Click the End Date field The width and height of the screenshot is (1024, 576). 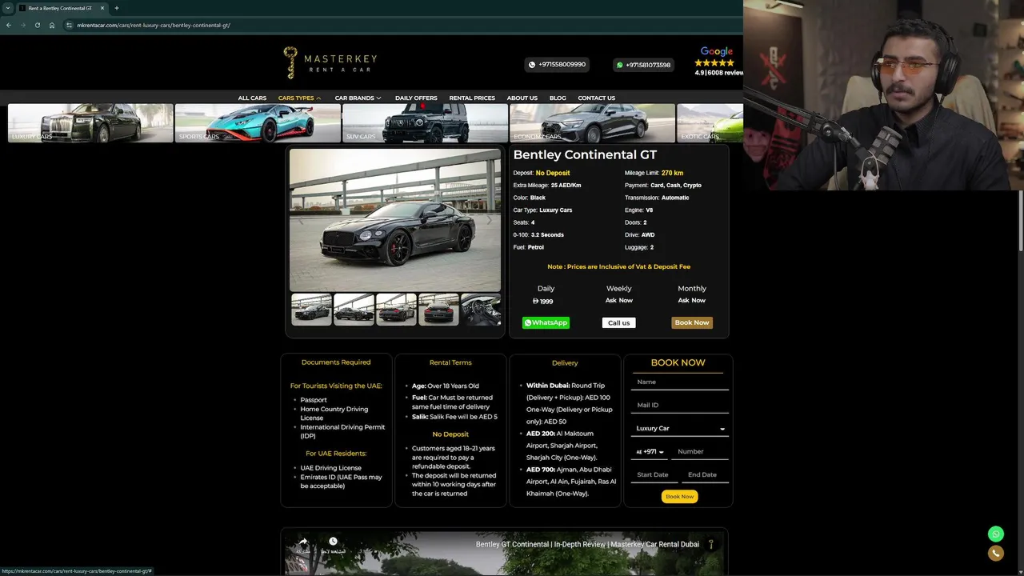705,475
